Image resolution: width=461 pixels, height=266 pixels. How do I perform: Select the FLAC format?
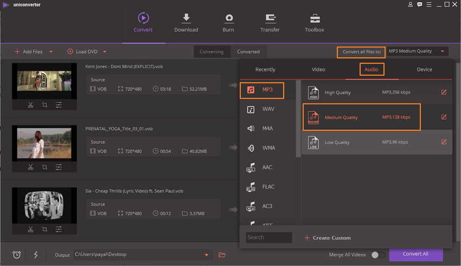pos(268,187)
